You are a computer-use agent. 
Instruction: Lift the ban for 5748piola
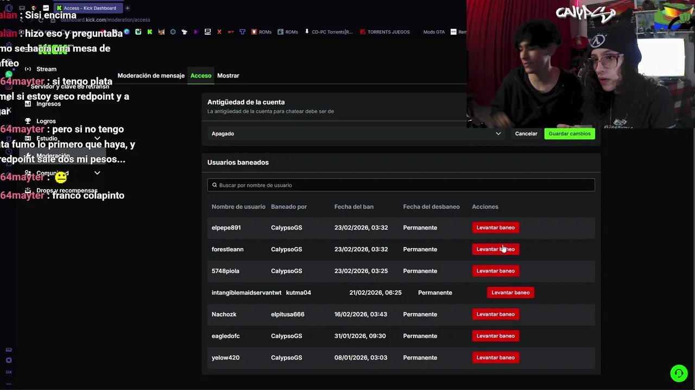tap(495, 271)
